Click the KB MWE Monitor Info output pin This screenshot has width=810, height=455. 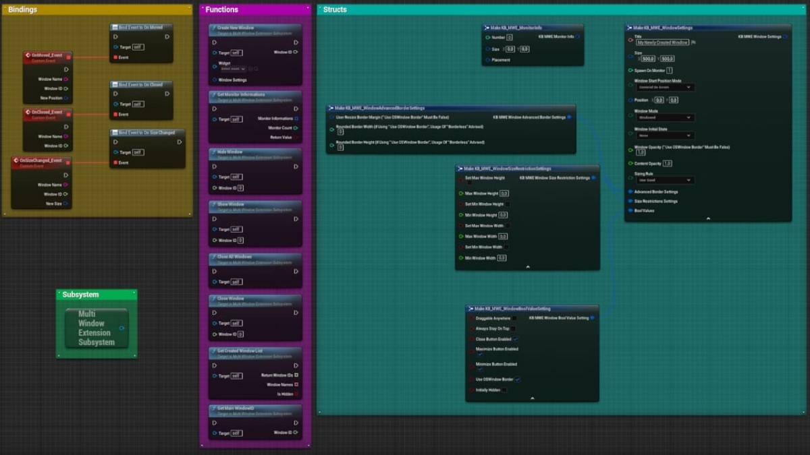point(580,37)
